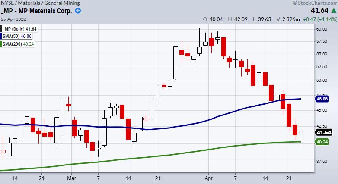Screen dimensions: 338x184
Task: Click the 37.50 price axis label
Action: 322,162
